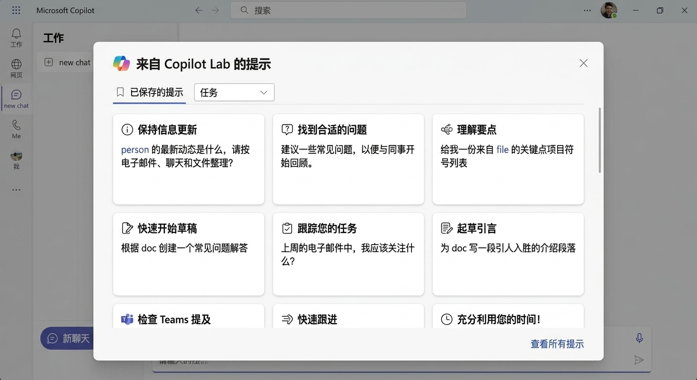Click the text 根据 doc 创建一个常见问题解答
Image resolution: width=697 pixels, height=380 pixels.
pos(185,248)
